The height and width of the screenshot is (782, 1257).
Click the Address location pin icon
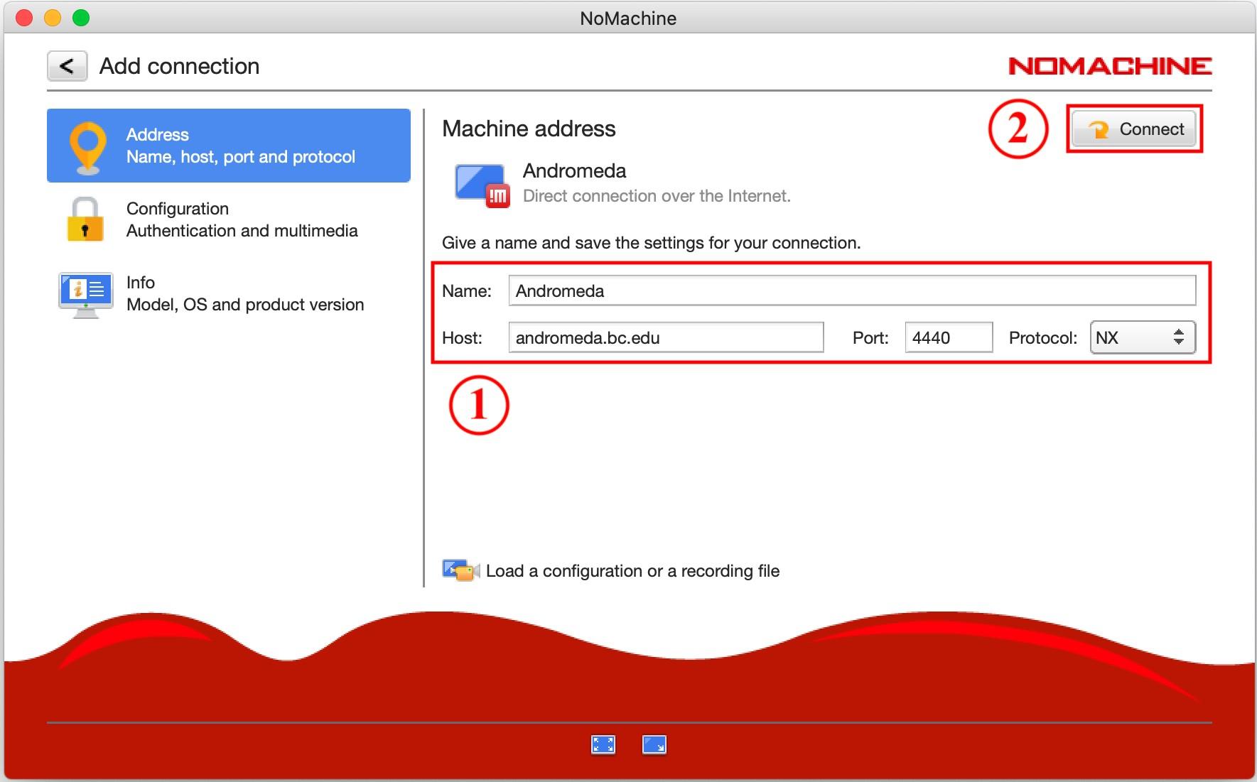pos(85,144)
